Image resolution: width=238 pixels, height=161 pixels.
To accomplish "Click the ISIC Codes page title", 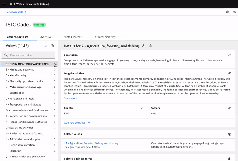I will click(18, 25).
